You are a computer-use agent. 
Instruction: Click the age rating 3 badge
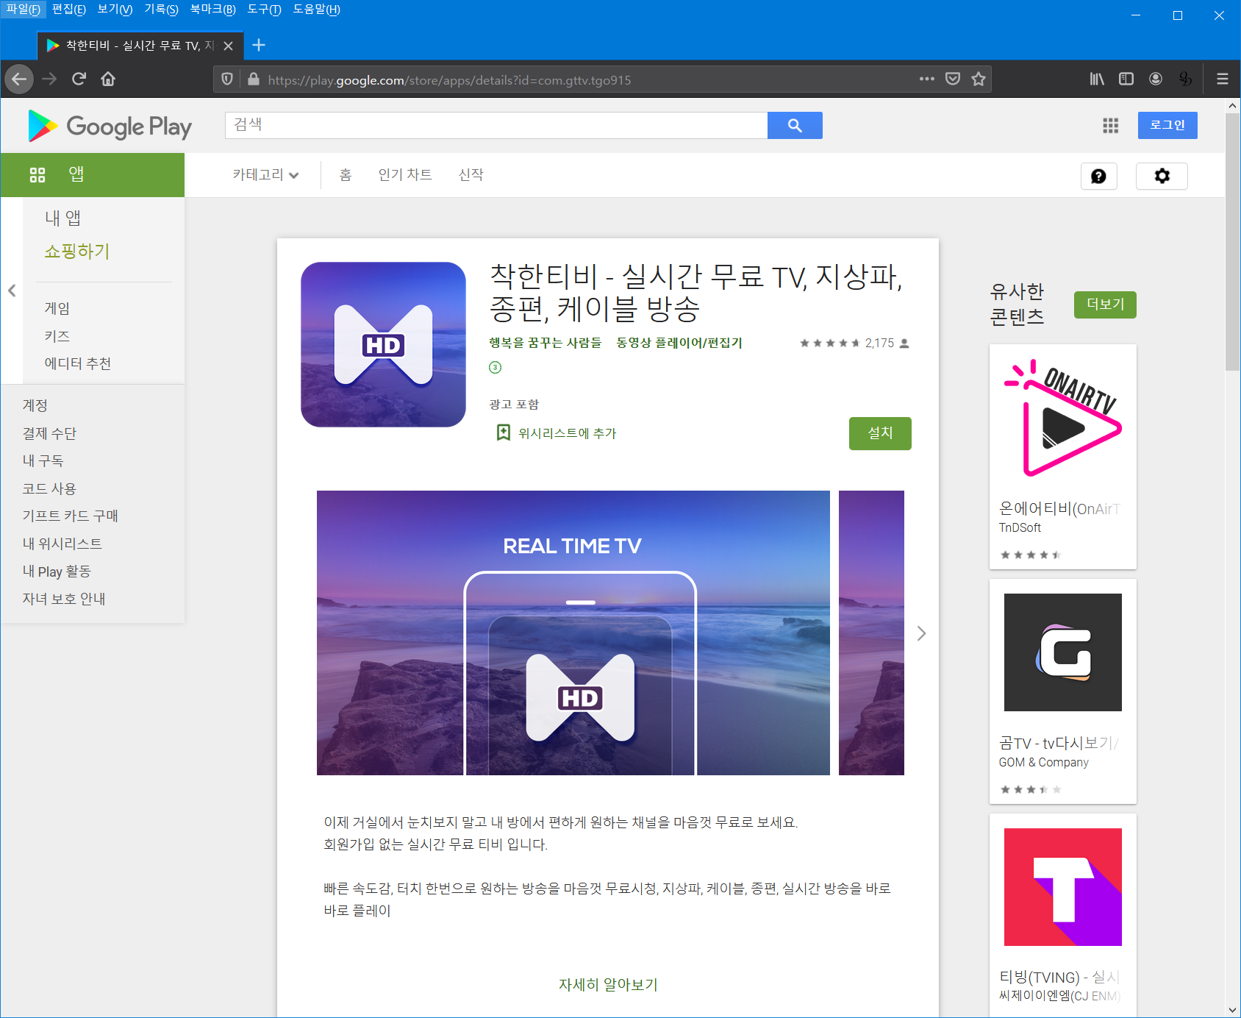495,367
